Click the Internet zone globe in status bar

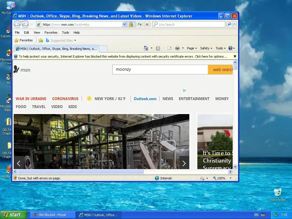pyautogui.click(x=157, y=178)
